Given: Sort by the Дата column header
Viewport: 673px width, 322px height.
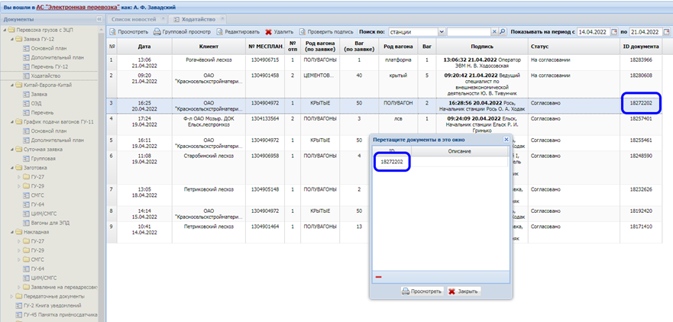Looking at the screenshot, I should pos(144,47).
